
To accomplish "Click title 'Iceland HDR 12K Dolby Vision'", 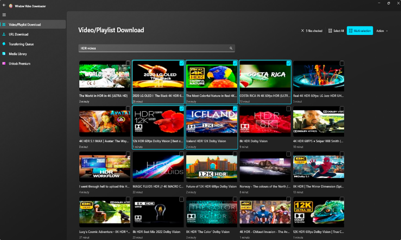I will [x=206, y=141].
